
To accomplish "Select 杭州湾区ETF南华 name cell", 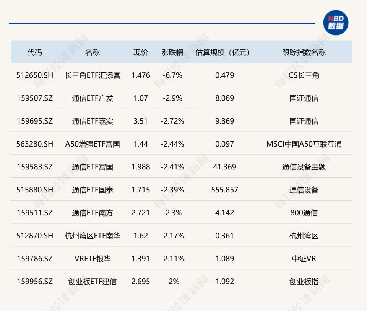I will pos(93,236).
